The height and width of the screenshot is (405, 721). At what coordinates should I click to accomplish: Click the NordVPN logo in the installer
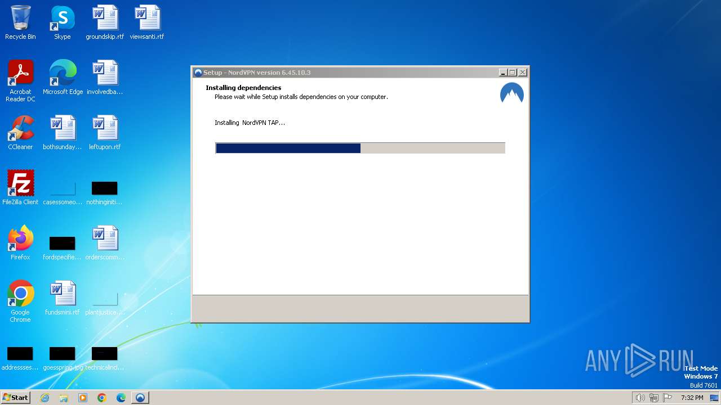[x=512, y=93]
